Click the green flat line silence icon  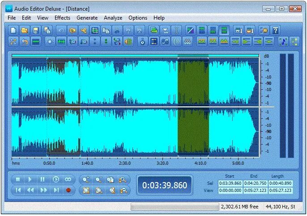click(36, 42)
